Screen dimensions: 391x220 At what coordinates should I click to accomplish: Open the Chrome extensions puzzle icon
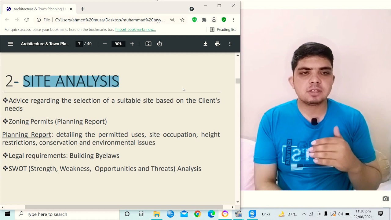[204, 20]
